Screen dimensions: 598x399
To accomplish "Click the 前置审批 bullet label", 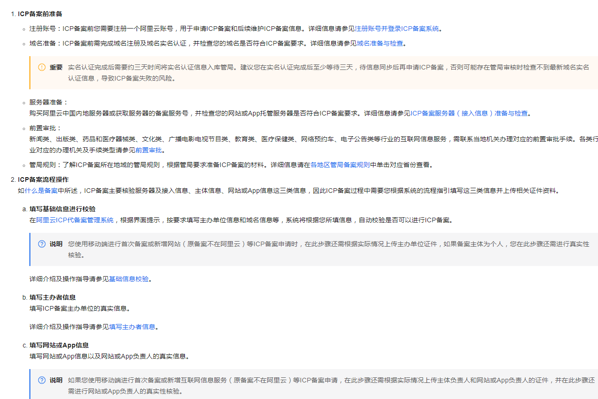I will click(x=43, y=128).
